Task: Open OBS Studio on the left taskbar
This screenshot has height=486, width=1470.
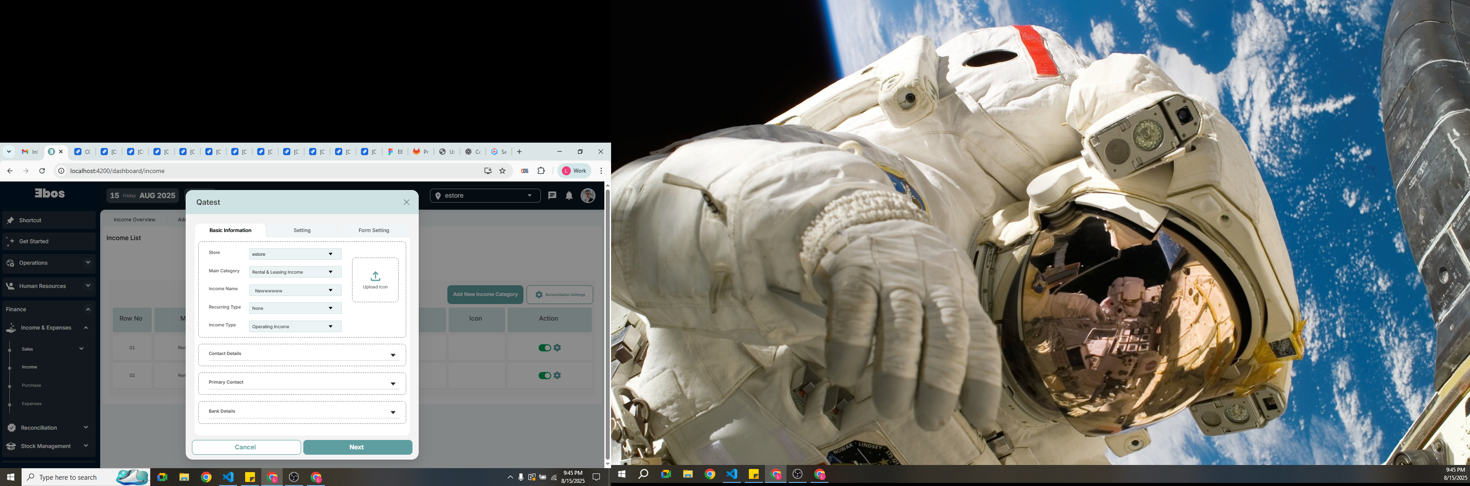Action: [294, 477]
